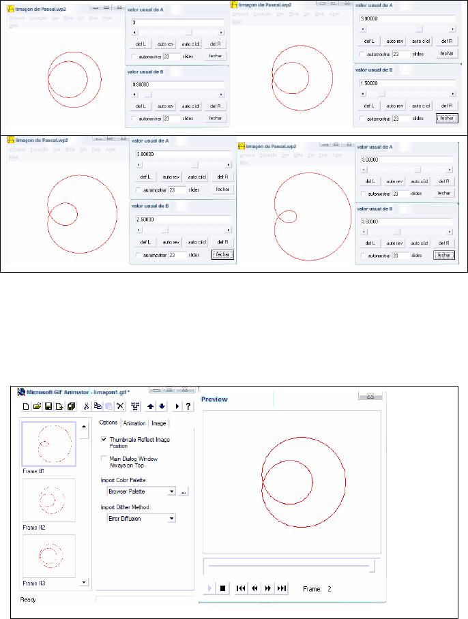Viewport: 468px width, 619px height.
Task: Open help with the question mark icon
Action: click(x=188, y=406)
